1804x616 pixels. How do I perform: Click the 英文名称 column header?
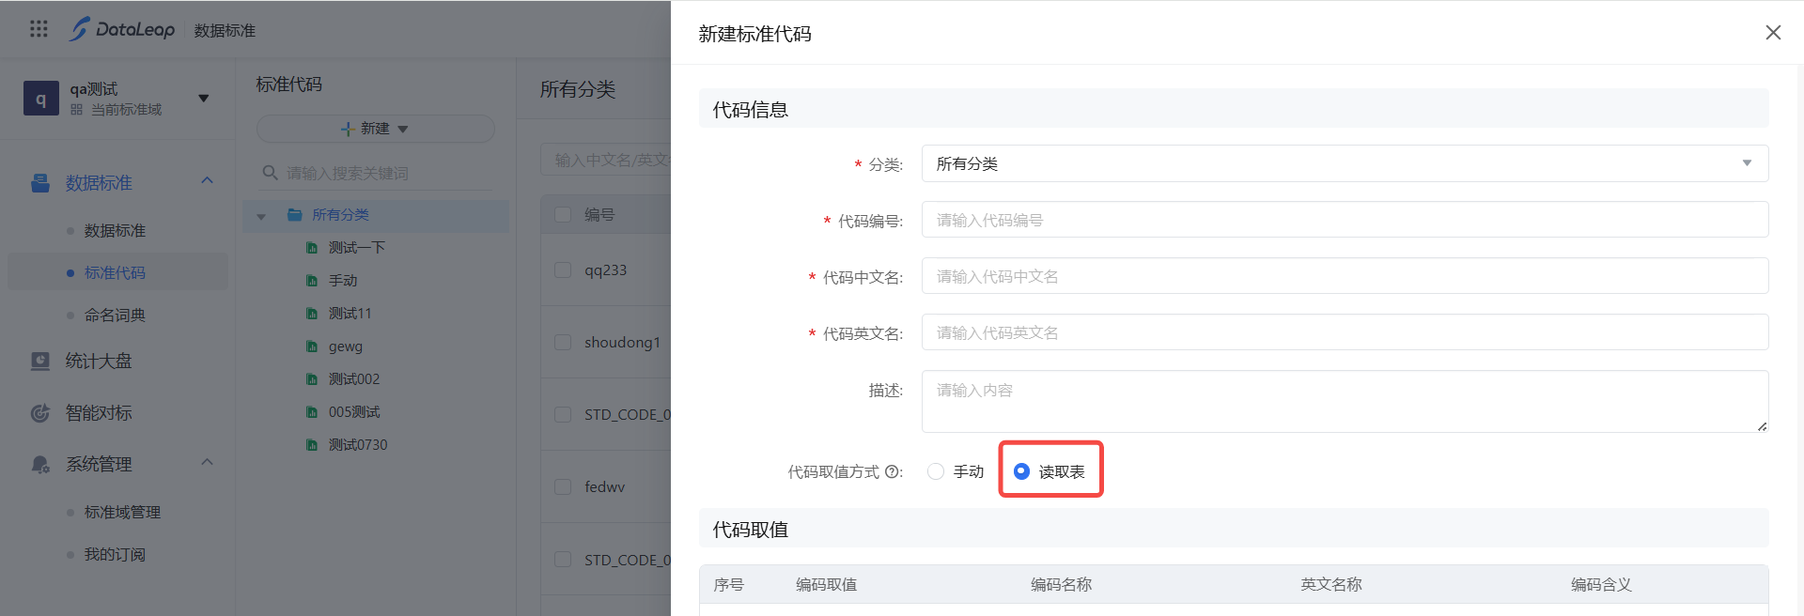(x=1330, y=585)
